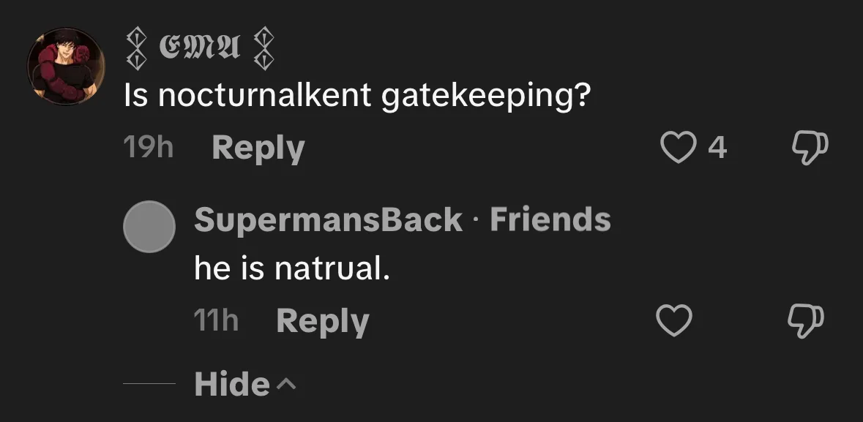Click the chevron next to Hide
This screenshot has width=863, height=422.
point(288,383)
